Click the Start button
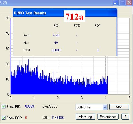Image resolution: width=133 pixels, height=124 pixels. coord(119,107)
